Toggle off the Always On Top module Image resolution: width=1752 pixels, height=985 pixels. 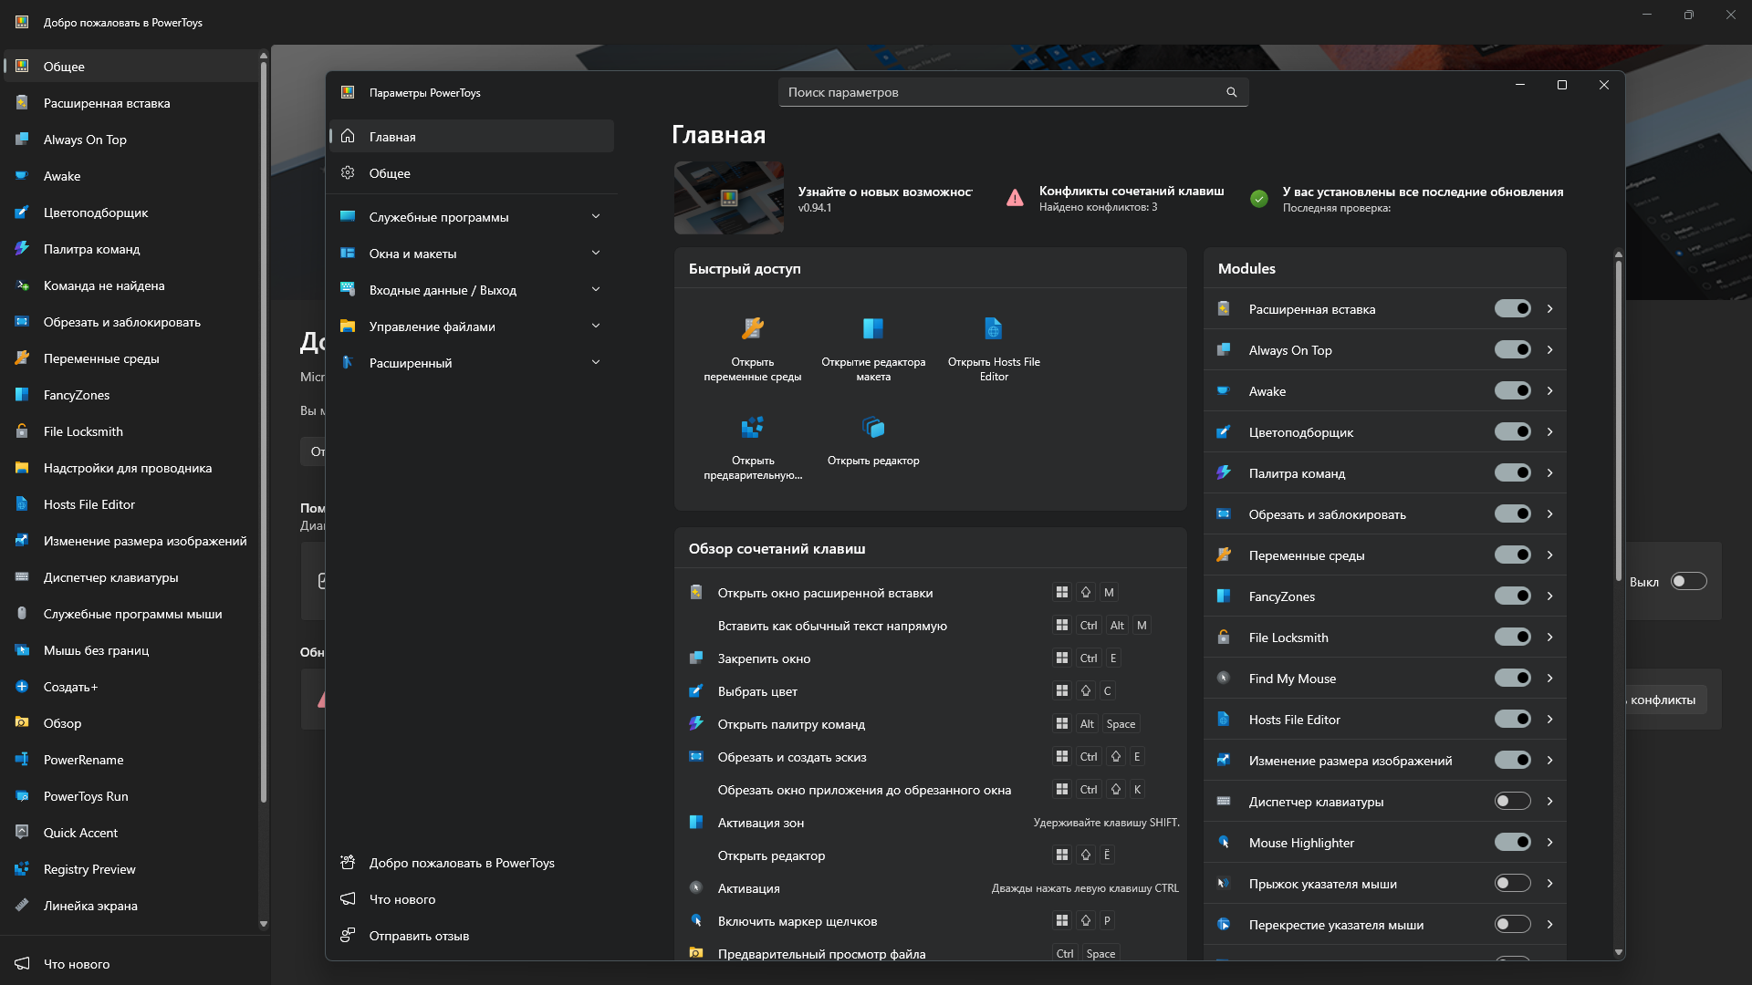(1512, 350)
